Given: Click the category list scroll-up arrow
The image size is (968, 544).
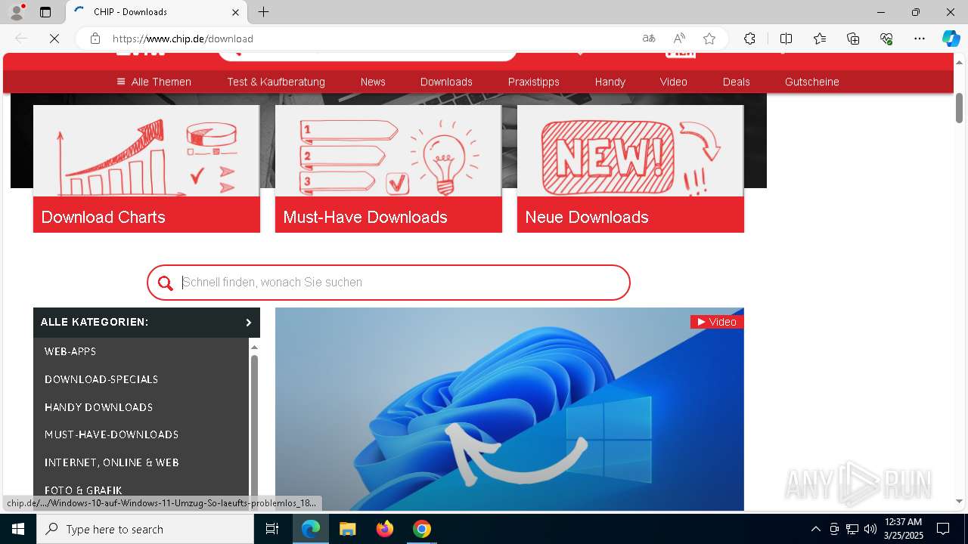Looking at the screenshot, I should (254, 347).
